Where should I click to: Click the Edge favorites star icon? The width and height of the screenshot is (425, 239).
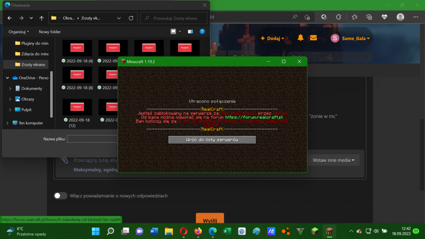tap(307, 17)
